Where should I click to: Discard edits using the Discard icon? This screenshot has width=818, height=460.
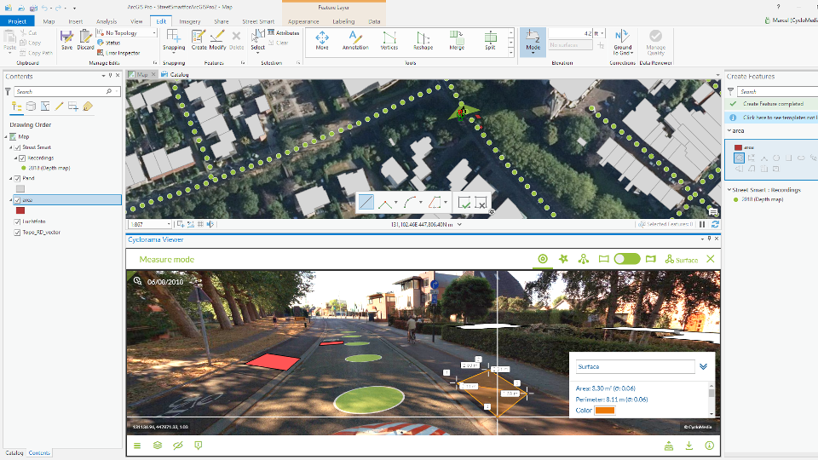(85, 40)
